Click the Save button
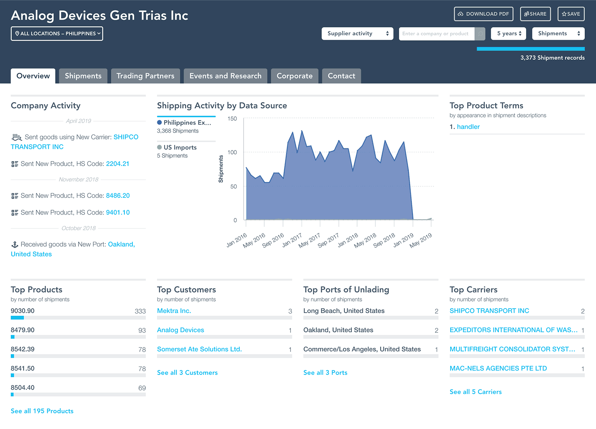This screenshot has width=596, height=429. 571,14
